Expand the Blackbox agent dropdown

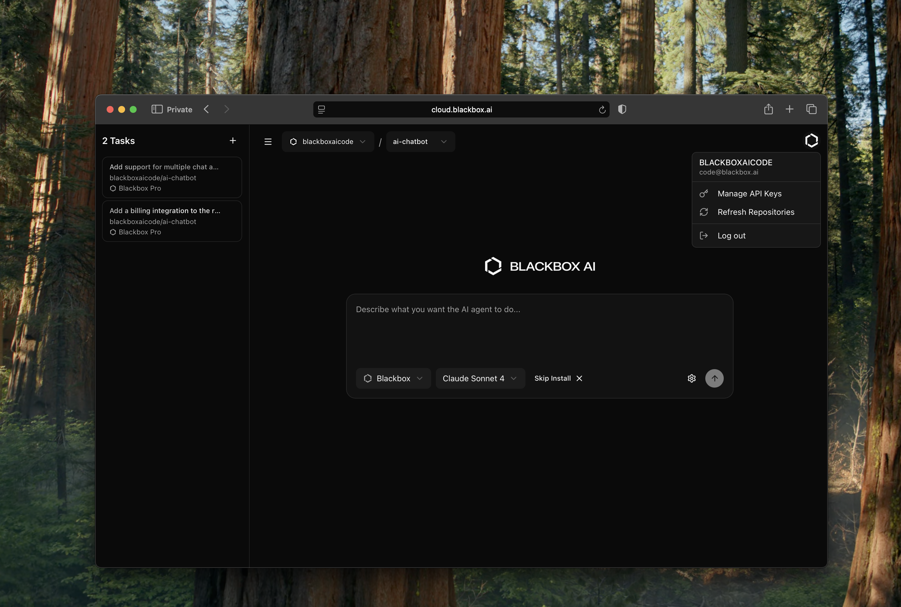pos(393,378)
